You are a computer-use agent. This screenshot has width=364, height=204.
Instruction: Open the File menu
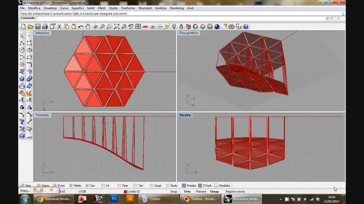(x=22, y=8)
